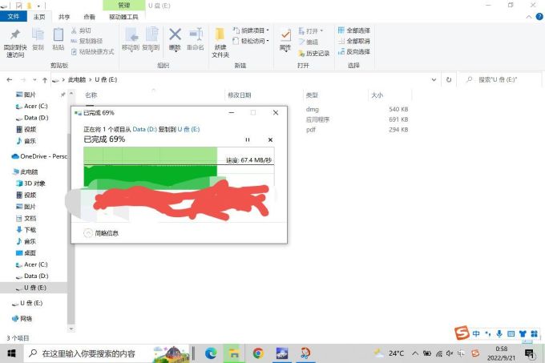The width and height of the screenshot is (545, 363).
Task: Go up one folder with up arrow
Action: [x=45, y=80]
